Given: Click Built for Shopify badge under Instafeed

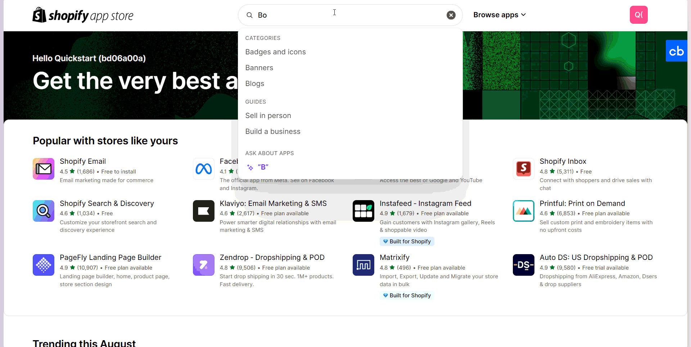Looking at the screenshot, I should 407,242.
